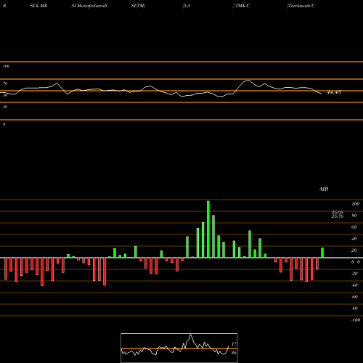Viewport: 363px width, 363px height.
Task: Click the MR axis label 60
Action: 354,227
